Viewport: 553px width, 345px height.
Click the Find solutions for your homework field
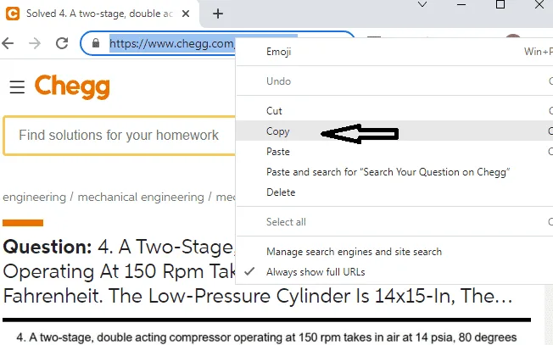119,136
